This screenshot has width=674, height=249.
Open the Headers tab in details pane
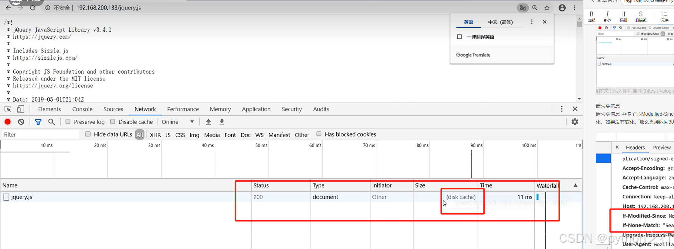pos(635,147)
